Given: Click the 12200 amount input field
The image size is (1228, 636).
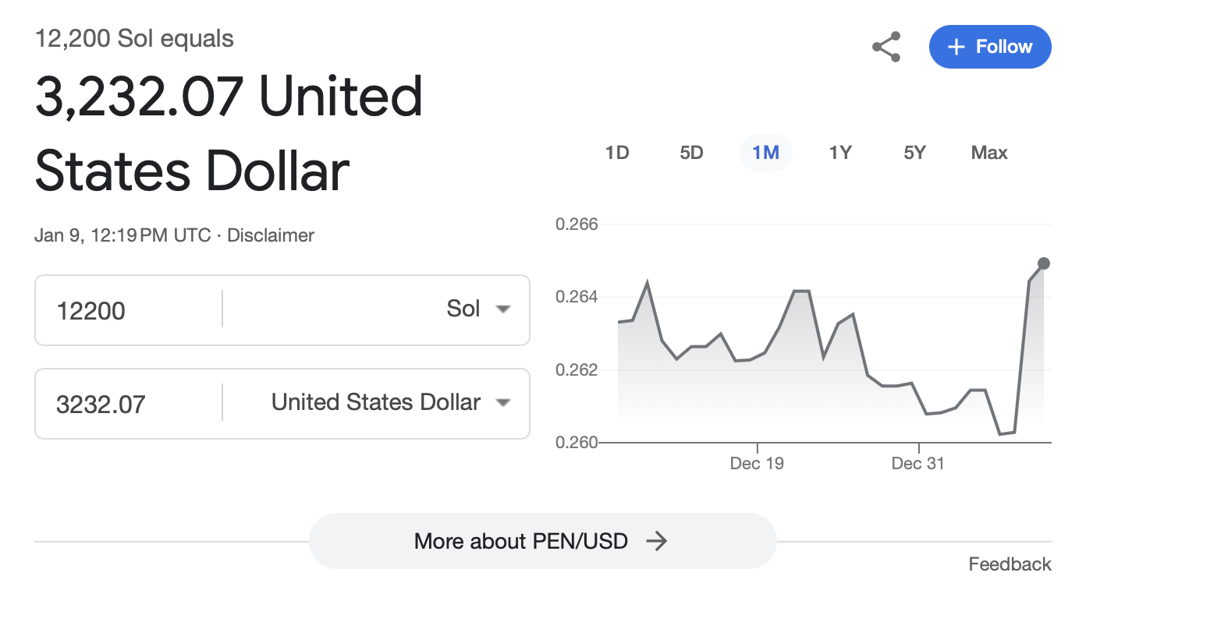Looking at the screenshot, I should click(129, 310).
